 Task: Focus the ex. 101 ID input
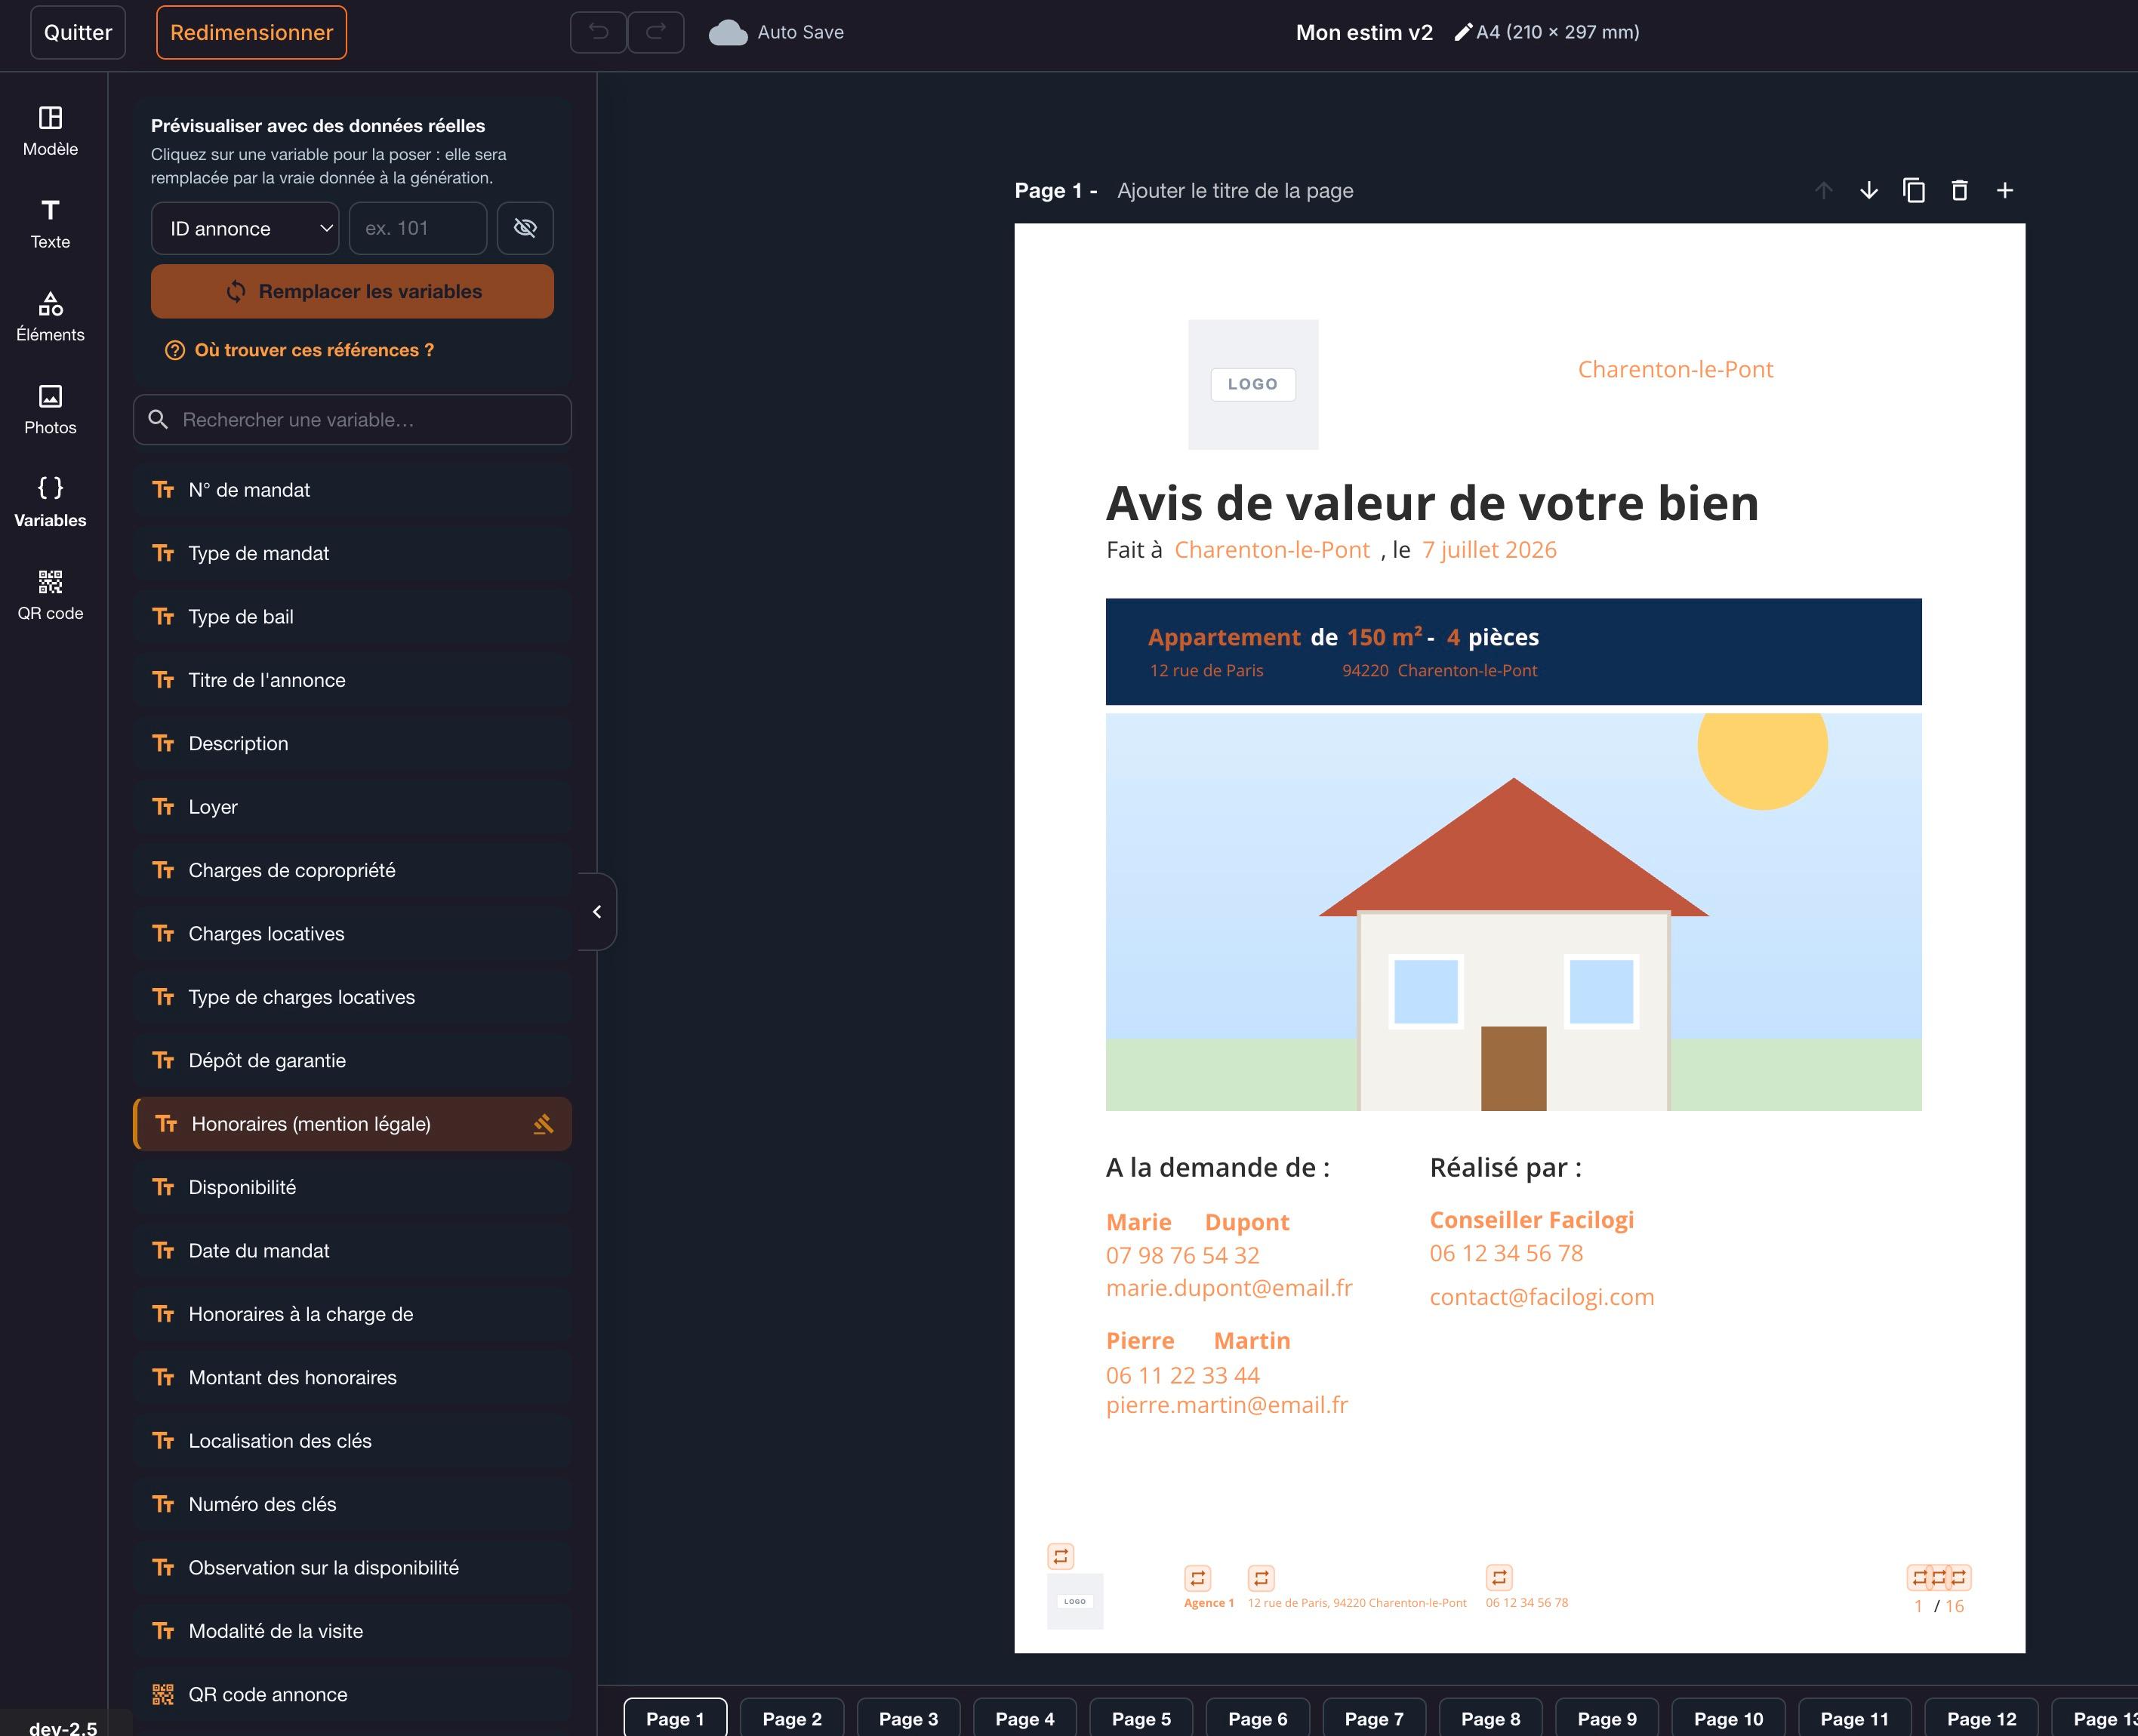click(418, 228)
